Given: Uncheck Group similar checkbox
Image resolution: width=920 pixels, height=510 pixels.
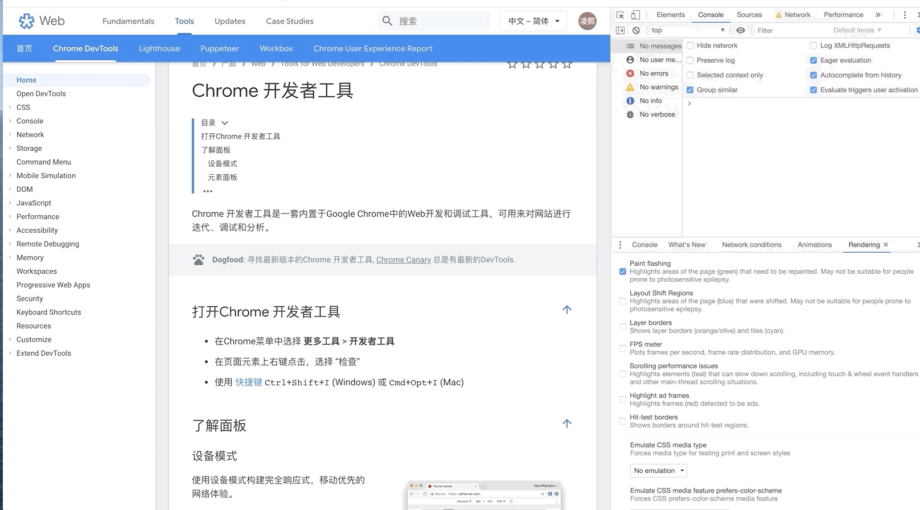Looking at the screenshot, I should pyautogui.click(x=690, y=90).
